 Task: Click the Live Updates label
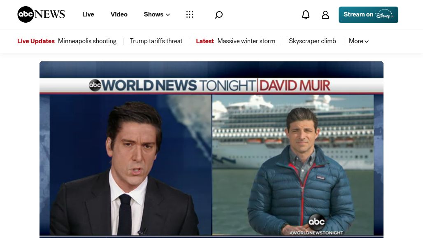point(36,41)
